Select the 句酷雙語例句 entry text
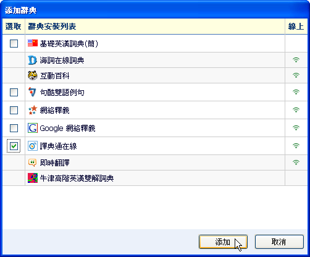Image resolution: width=310 pixels, height=257 pixels. (62, 92)
